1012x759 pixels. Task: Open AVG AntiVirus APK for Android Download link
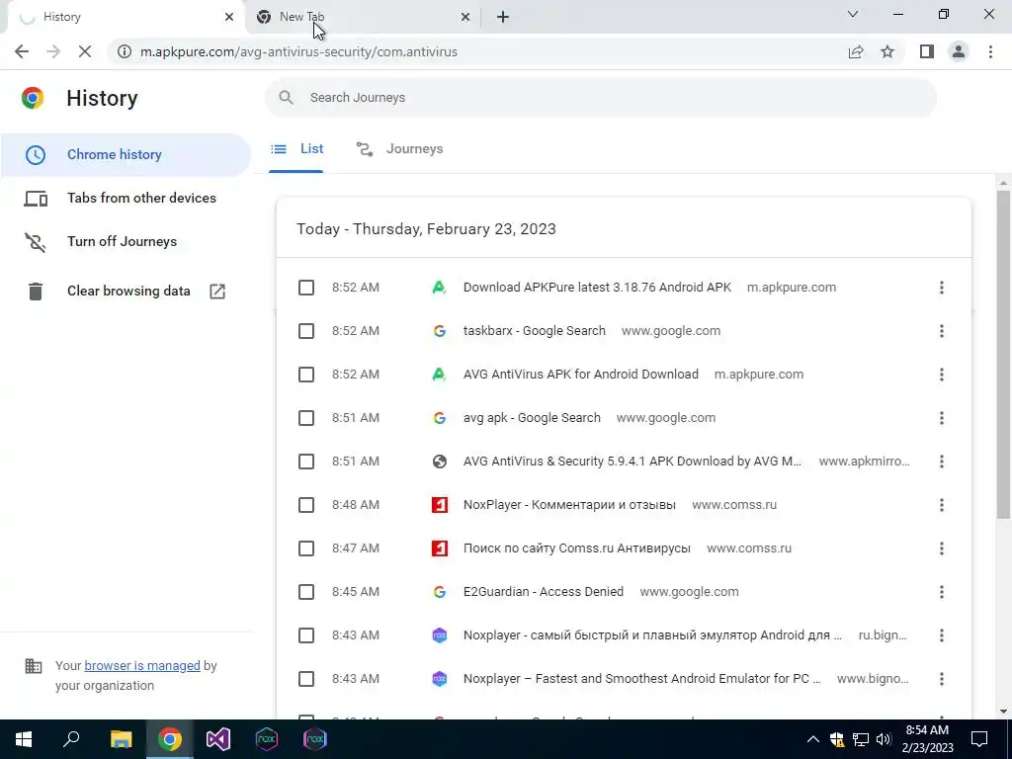(581, 375)
